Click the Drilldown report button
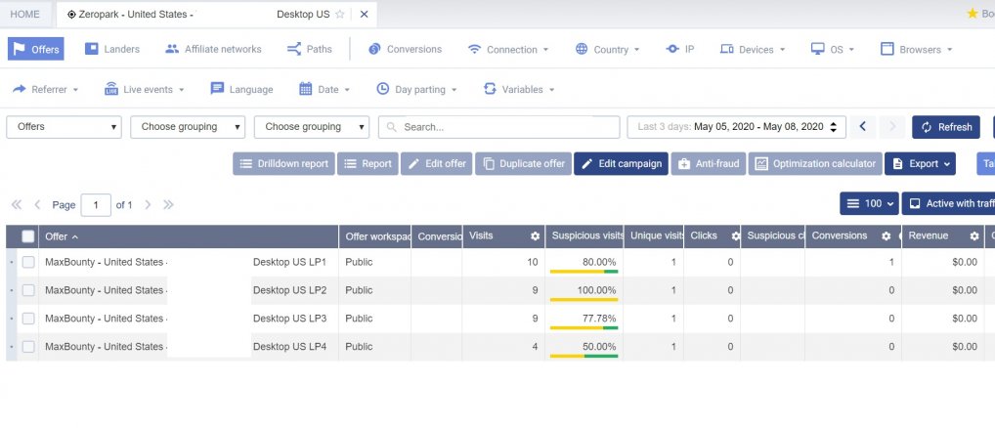 click(283, 163)
